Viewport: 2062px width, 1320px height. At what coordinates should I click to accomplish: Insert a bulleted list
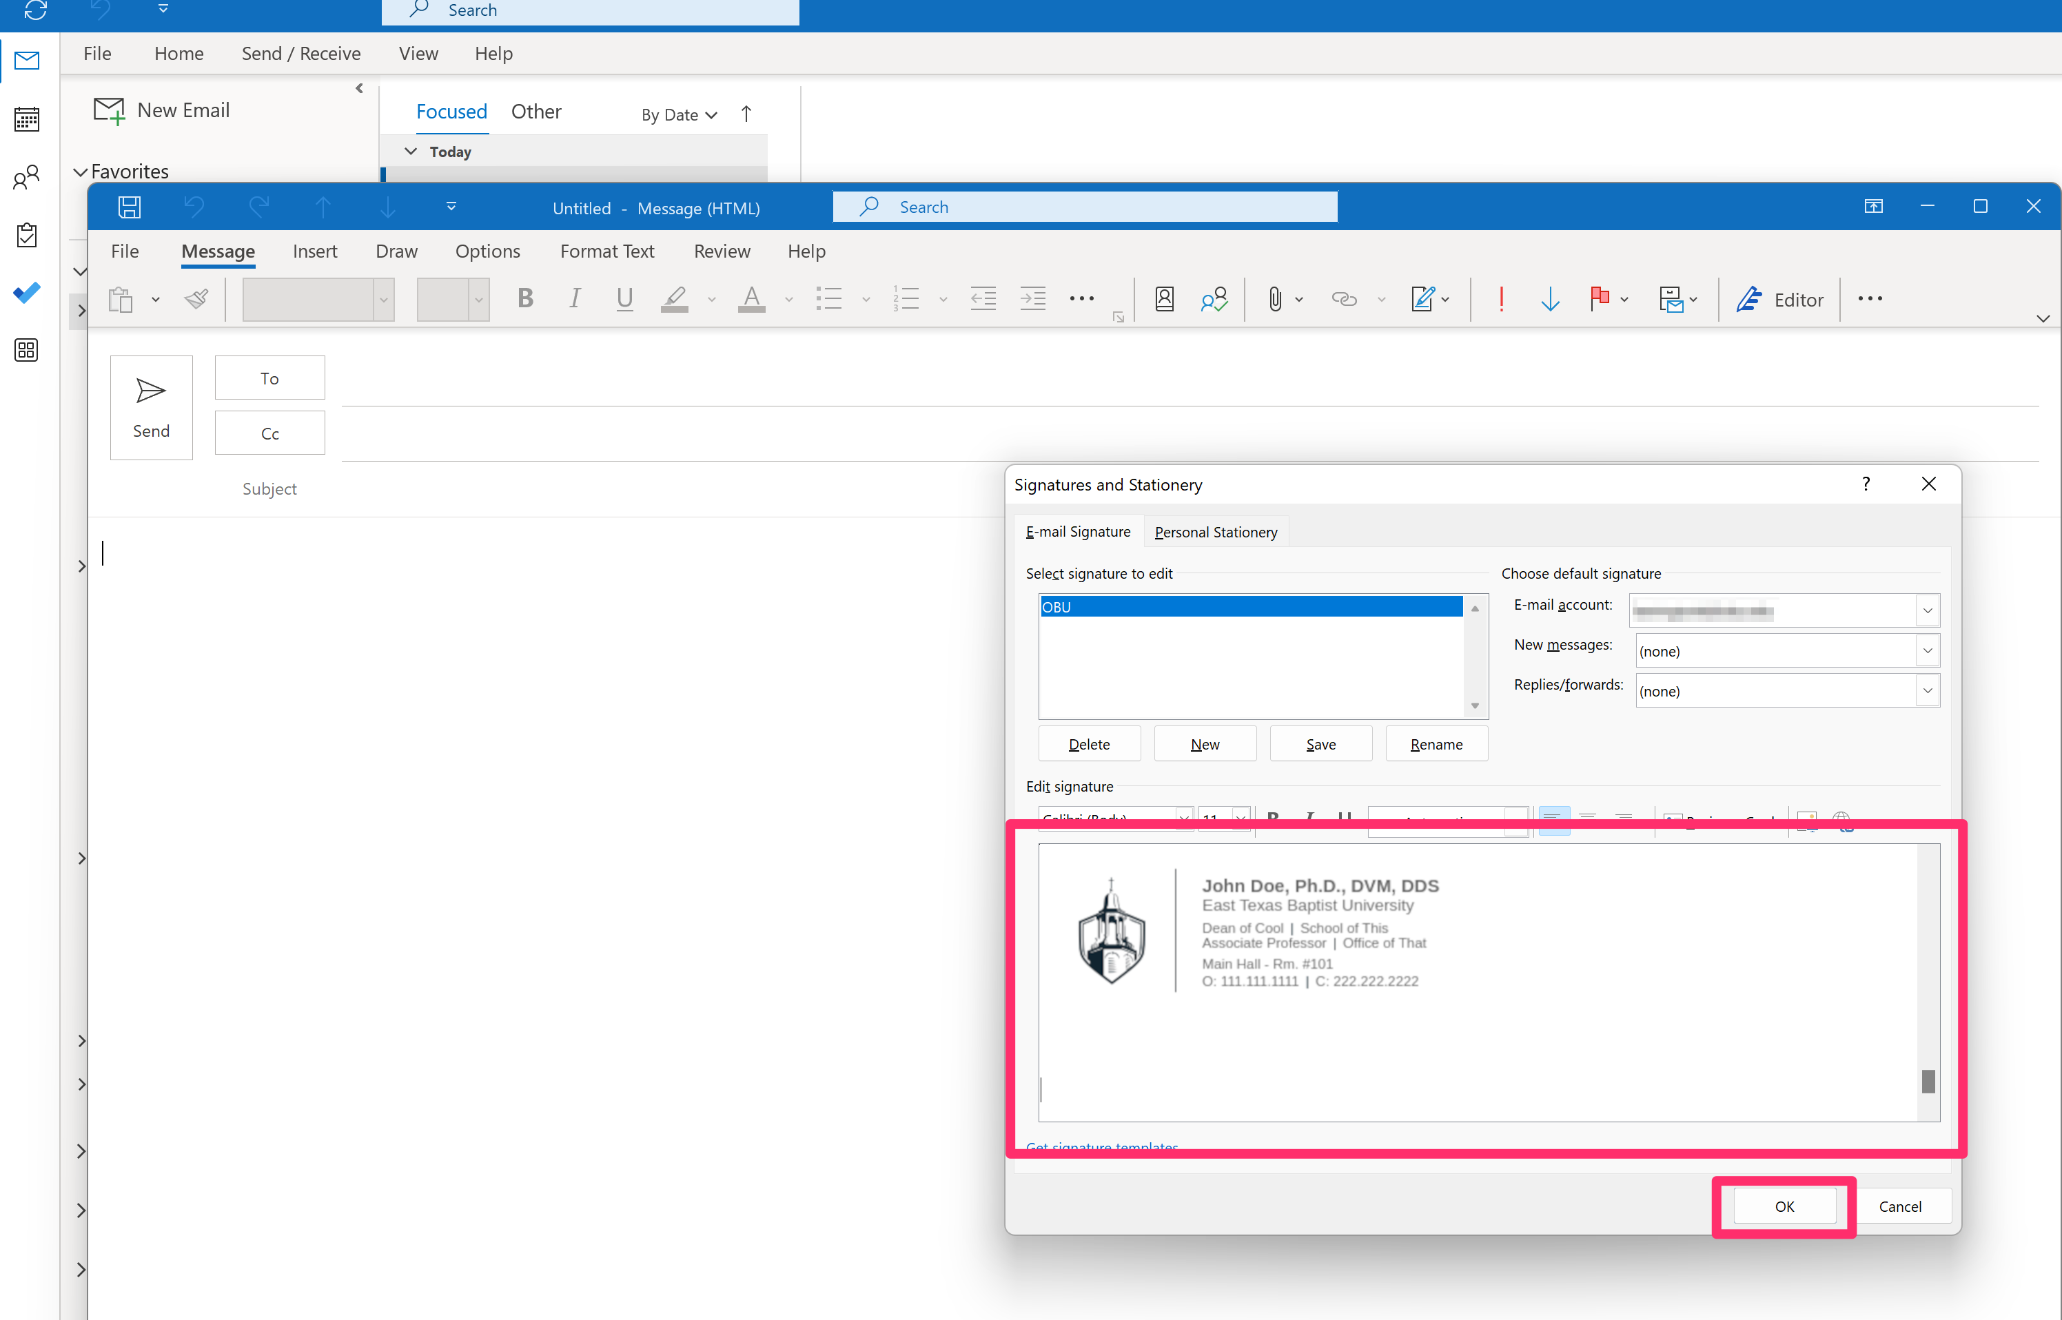click(x=829, y=298)
